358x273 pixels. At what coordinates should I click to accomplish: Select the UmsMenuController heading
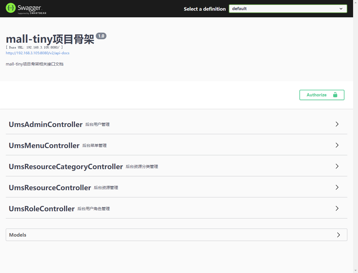(44, 145)
